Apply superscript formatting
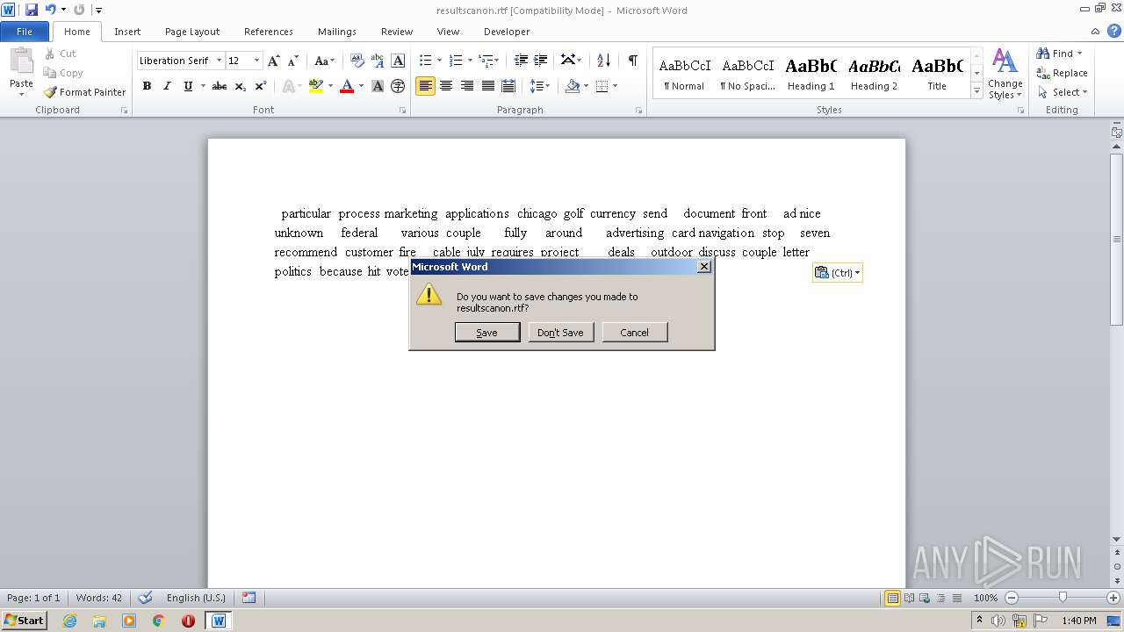This screenshot has width=1124, height=632. (x=261, y=86)
